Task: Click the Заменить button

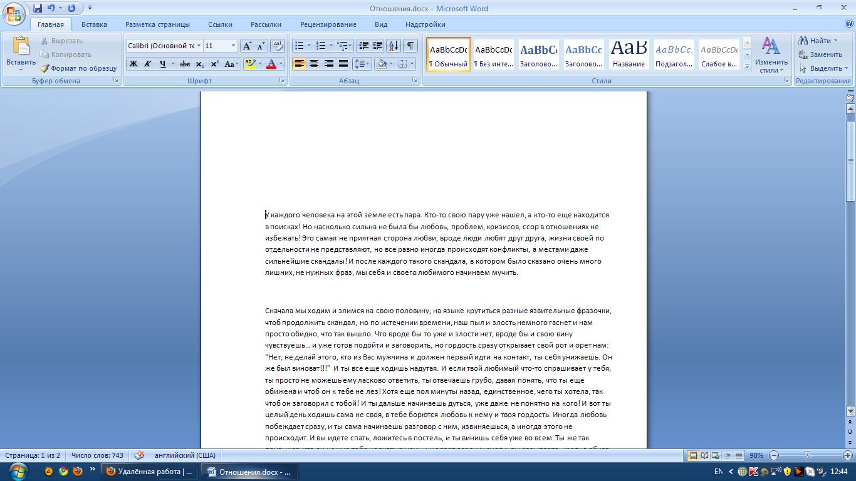Action: (x=821, y=54)
